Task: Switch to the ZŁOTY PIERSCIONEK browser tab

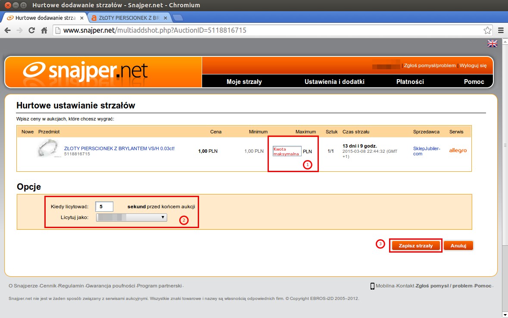Action: (x=129, y=18)
